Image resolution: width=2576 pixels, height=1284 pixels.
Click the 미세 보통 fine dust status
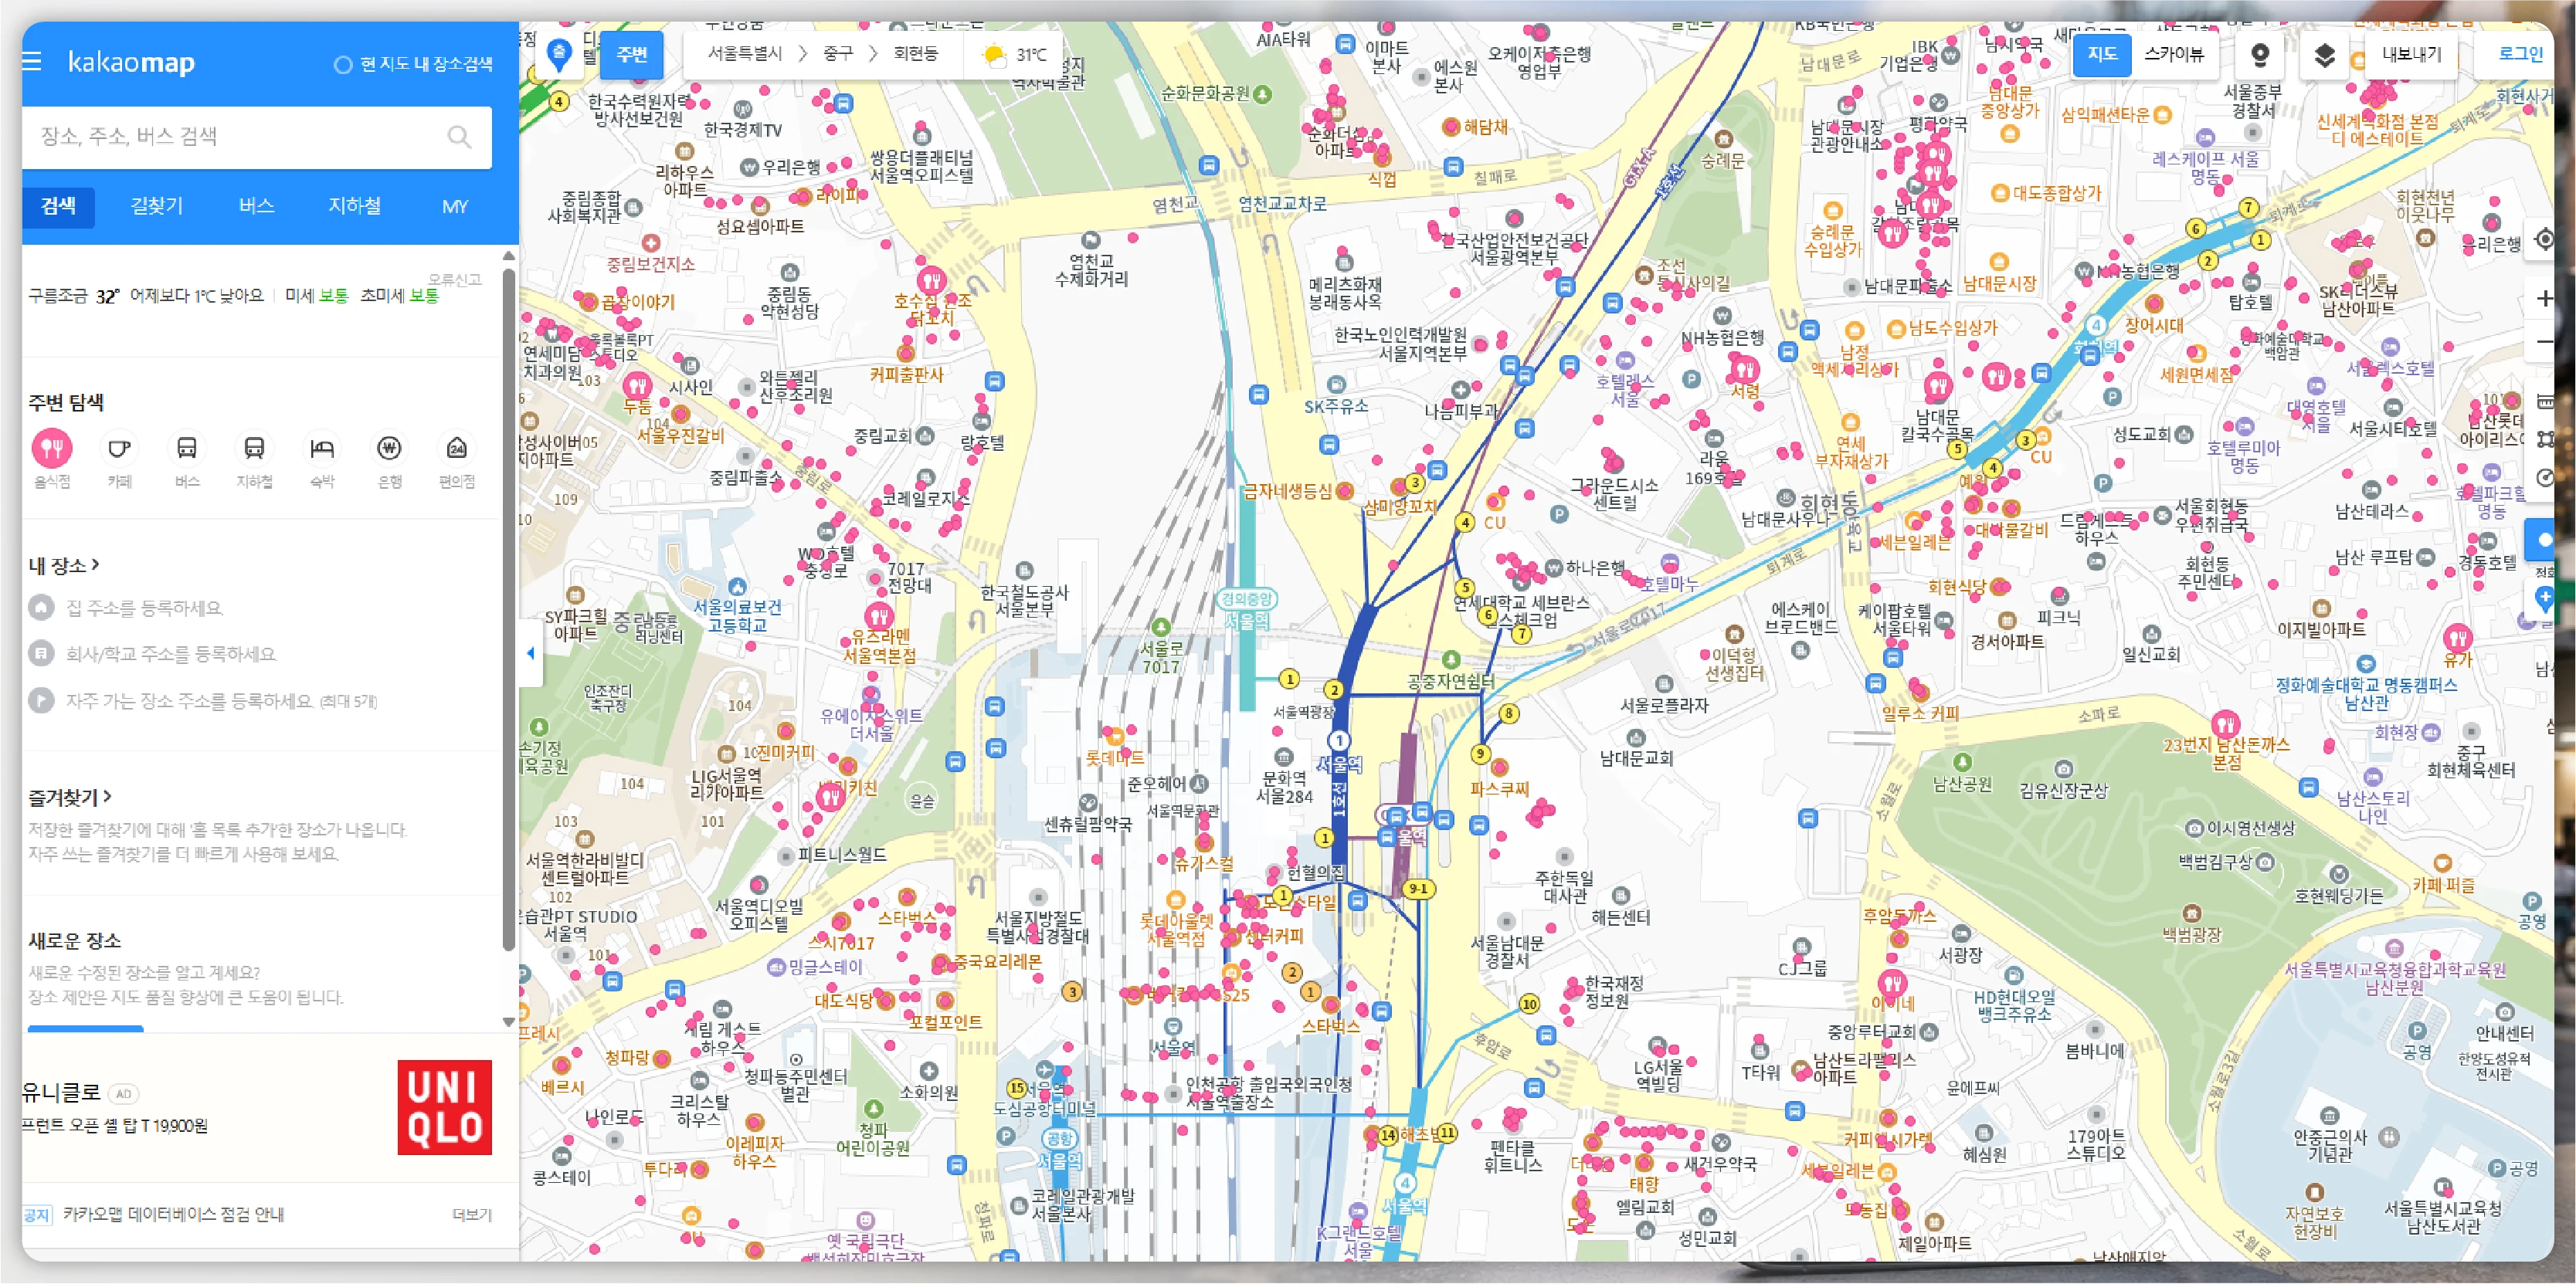(x=316, y=296)
